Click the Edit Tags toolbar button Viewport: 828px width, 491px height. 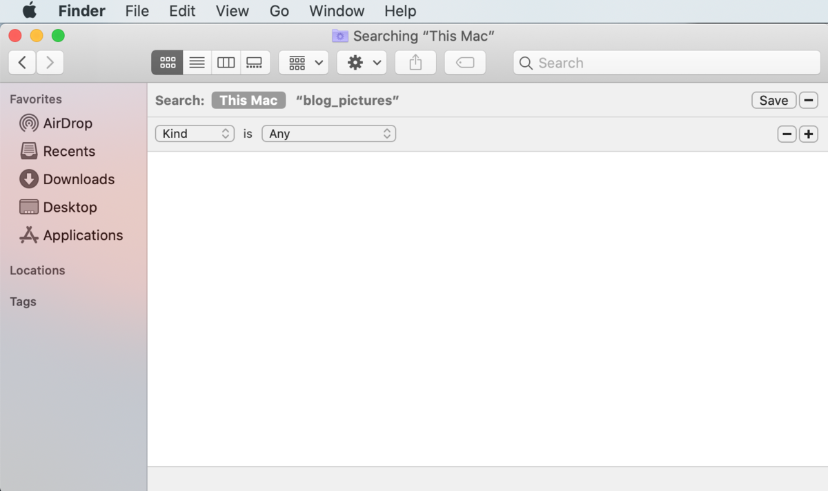click(465, 63)
